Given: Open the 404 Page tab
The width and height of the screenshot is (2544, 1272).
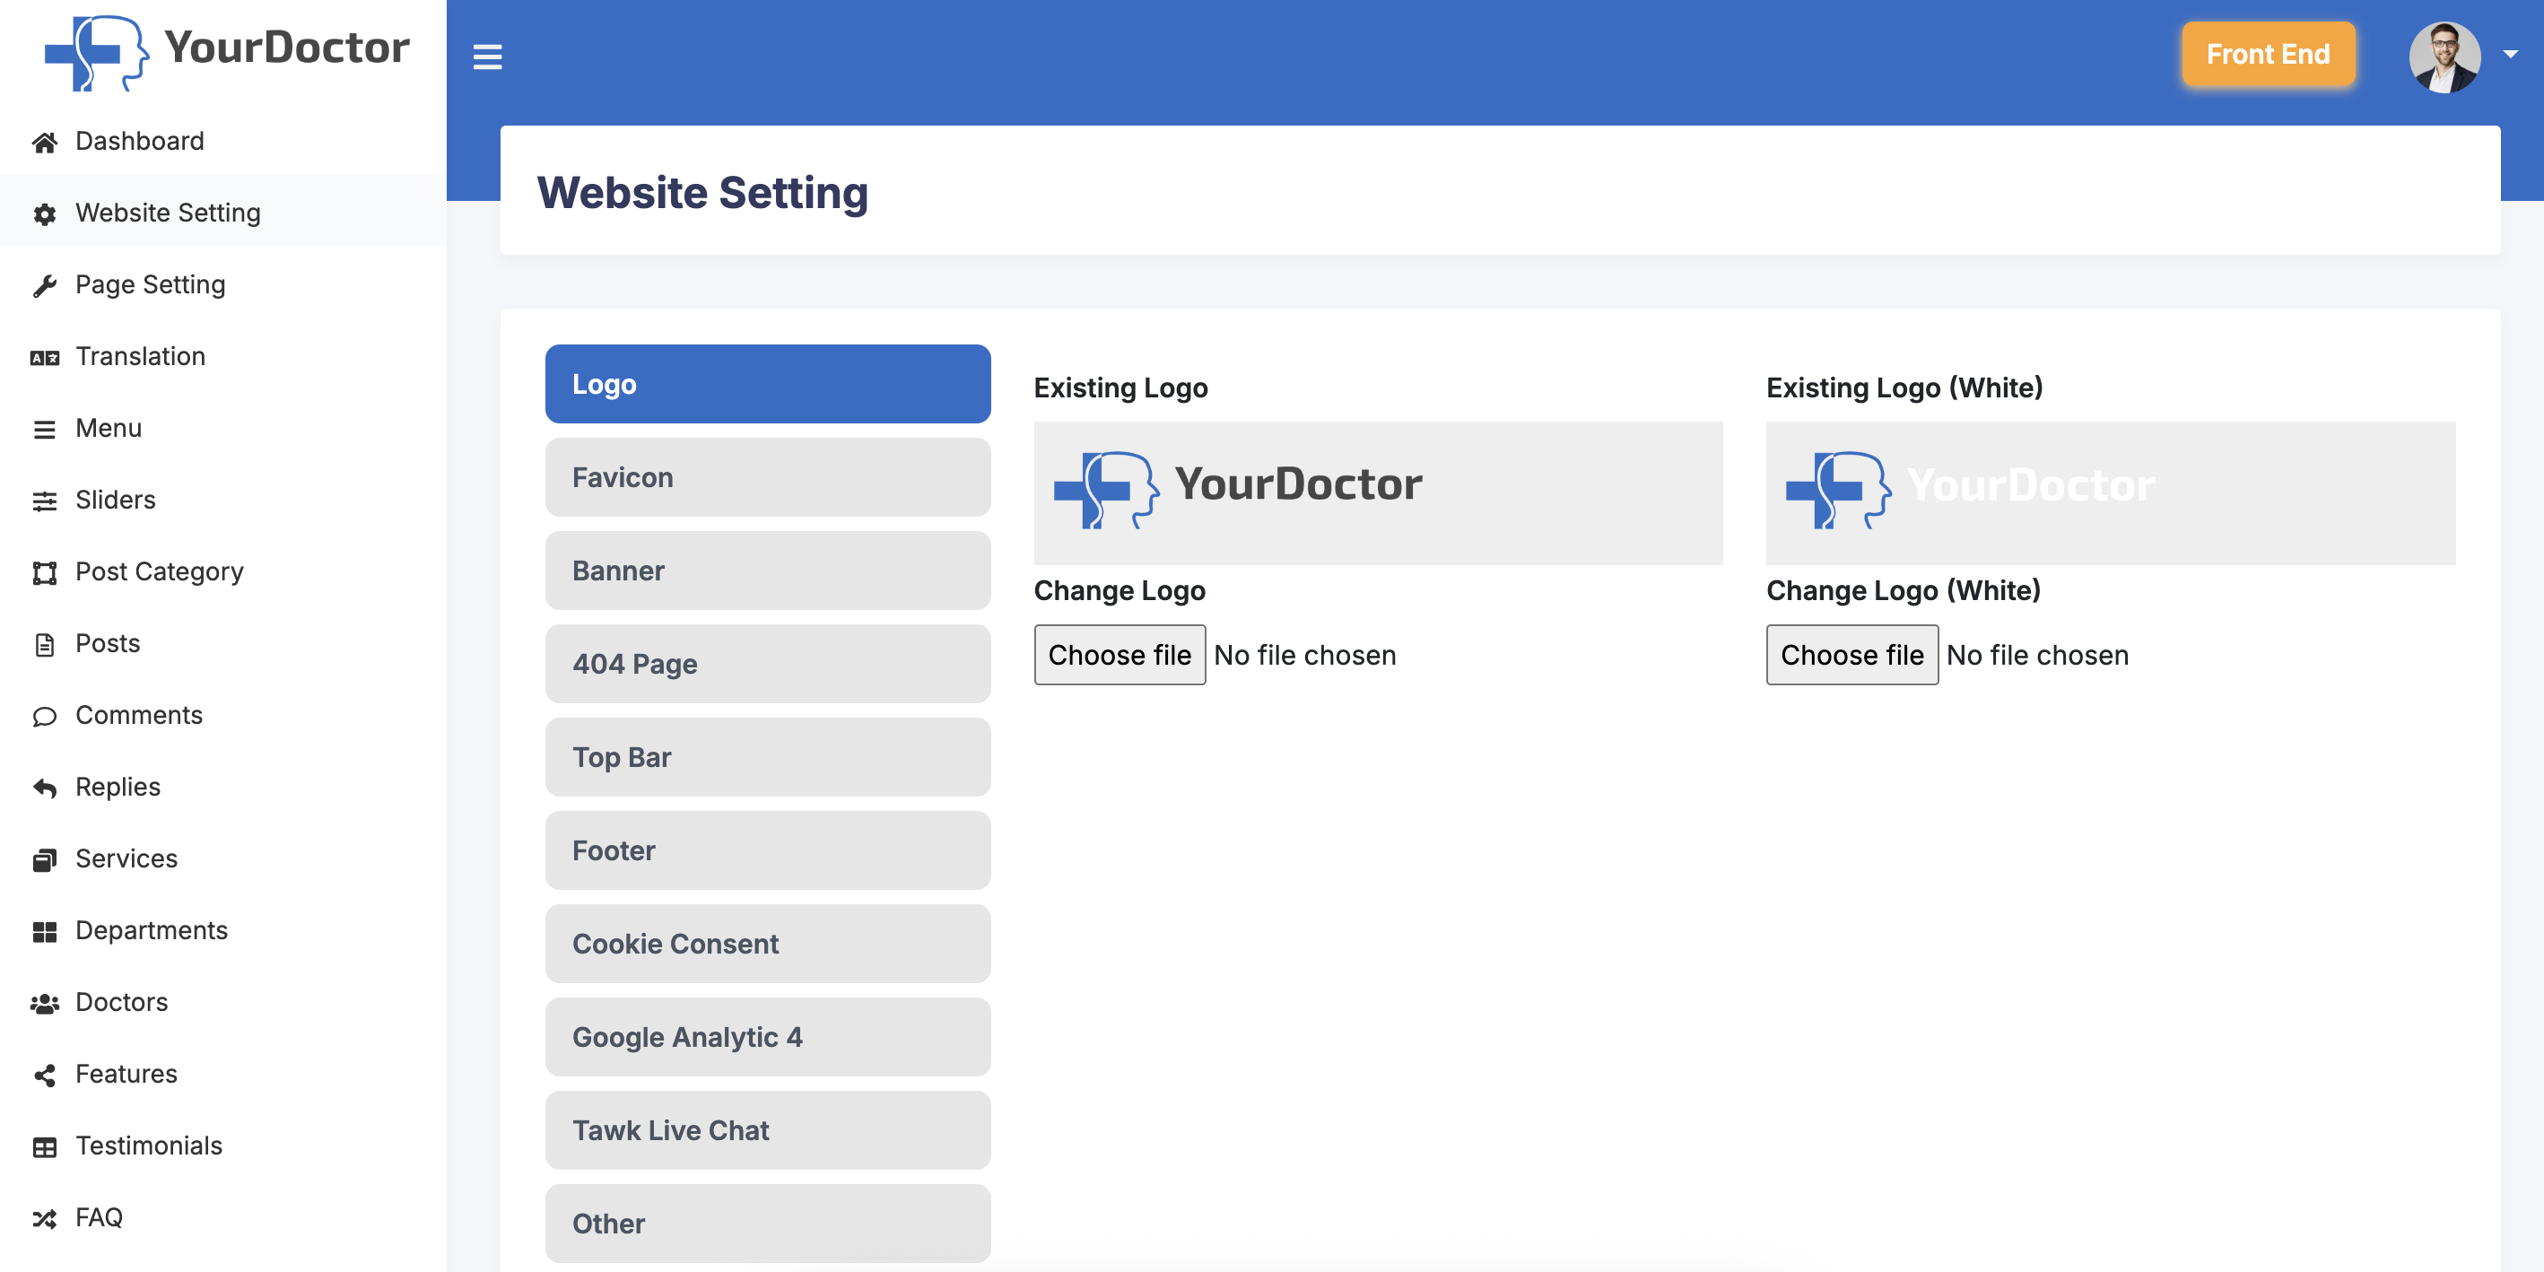Looking at the screenshot, I should [x=767, y=664].
